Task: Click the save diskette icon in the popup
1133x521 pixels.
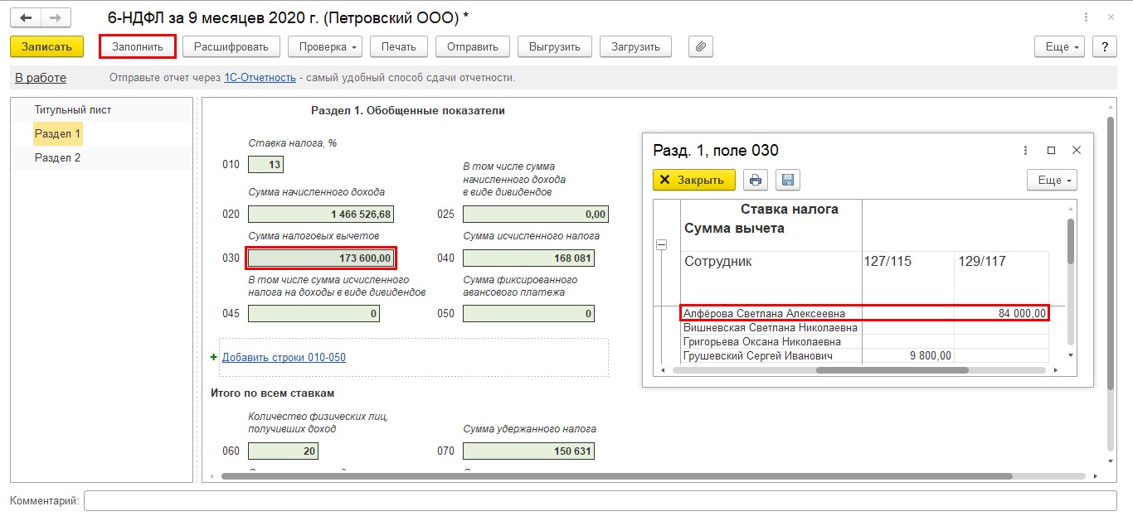Action: 787,180
